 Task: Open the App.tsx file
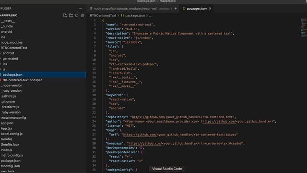pyautogui.click(x=6, y=128)
